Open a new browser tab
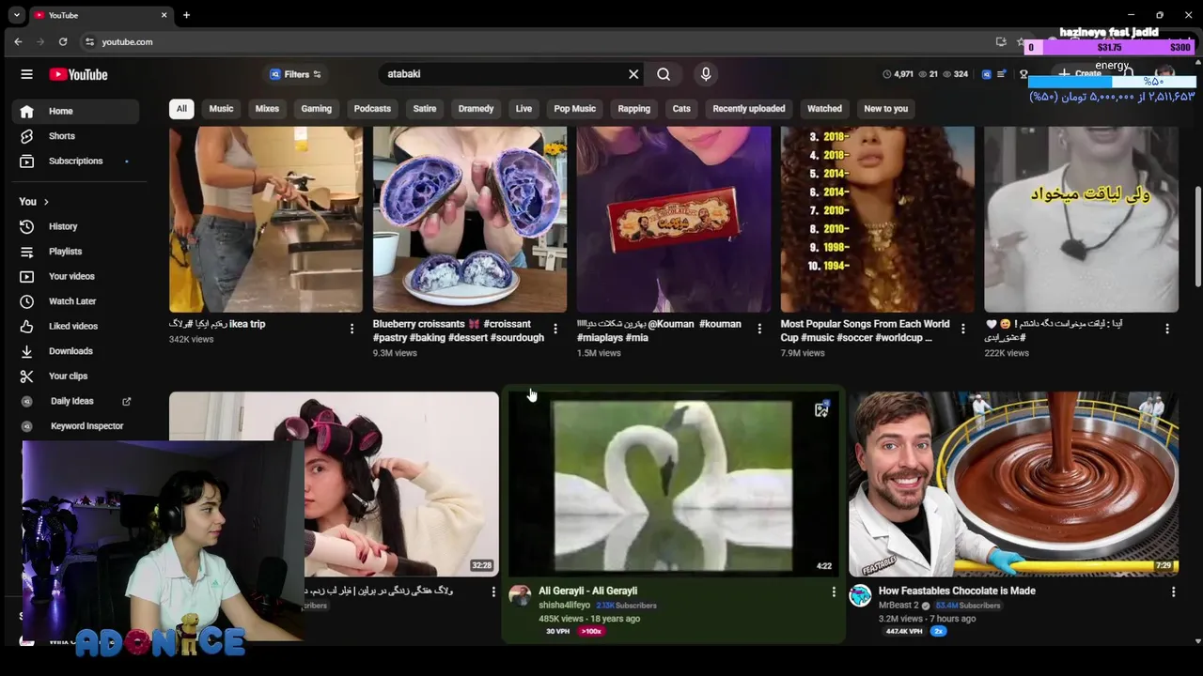 pyautogui.click(x=186, y=15)
